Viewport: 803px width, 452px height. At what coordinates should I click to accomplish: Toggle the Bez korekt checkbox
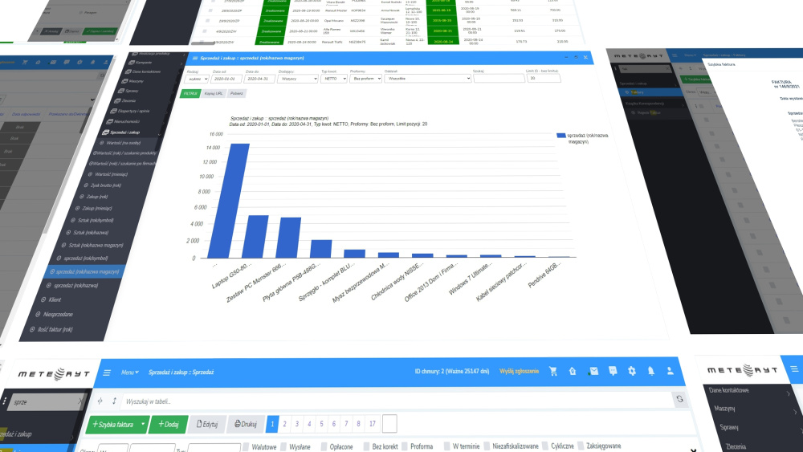coord(367,446)
